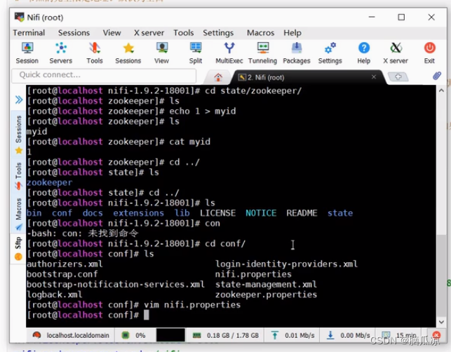Click the terminal cursor at last prompt

tap(147, 315)
